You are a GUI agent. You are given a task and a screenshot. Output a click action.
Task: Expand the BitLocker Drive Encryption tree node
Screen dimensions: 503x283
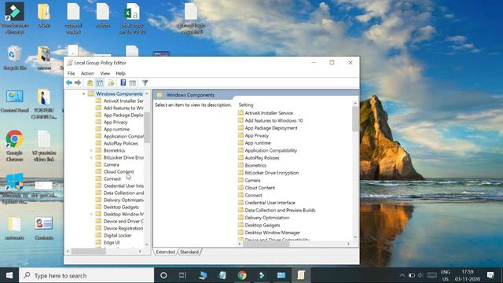[91, 157]
